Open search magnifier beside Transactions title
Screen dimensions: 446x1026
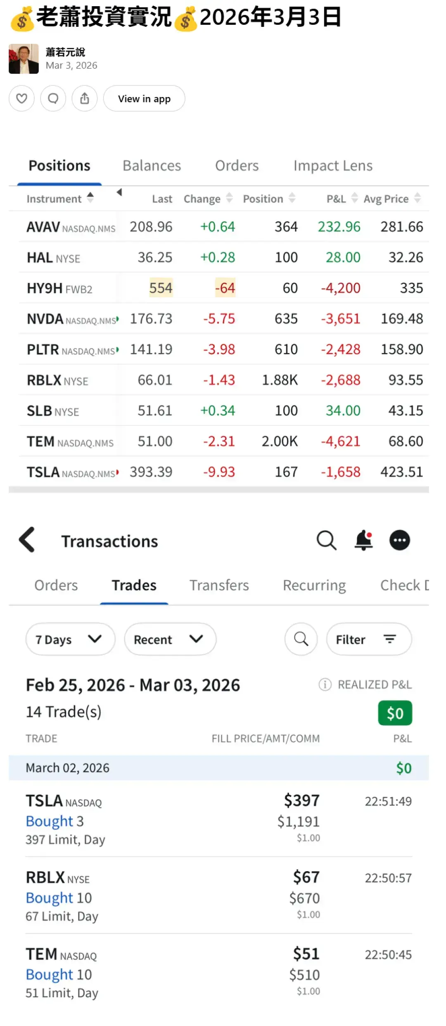(x=326, y=540)
